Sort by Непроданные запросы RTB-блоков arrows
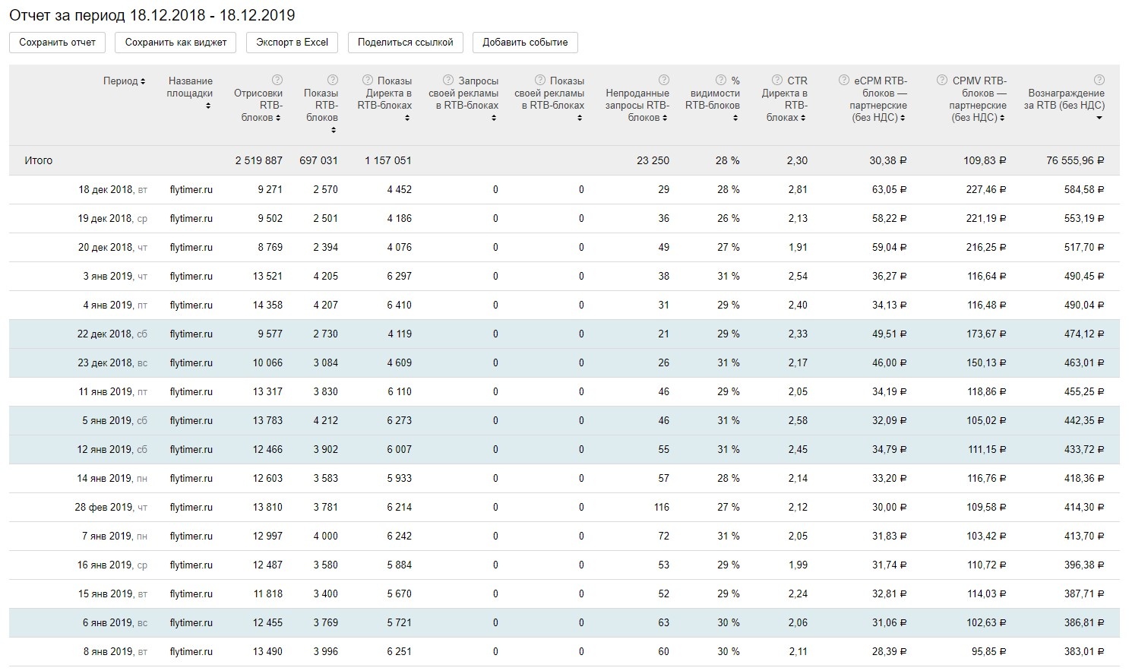Image resolution: width=1129 pixels, height=671 pixels. [665, 118]
